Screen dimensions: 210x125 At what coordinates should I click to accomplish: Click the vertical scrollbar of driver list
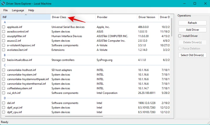(172, 27)
